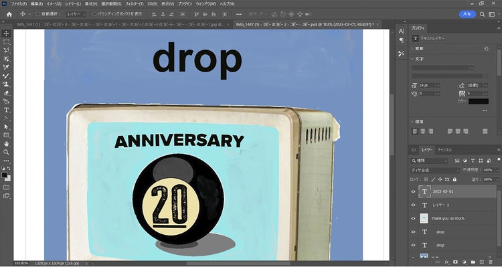Delete layer with the trash icon
This screenshot has width=502, height=267.
491,262
